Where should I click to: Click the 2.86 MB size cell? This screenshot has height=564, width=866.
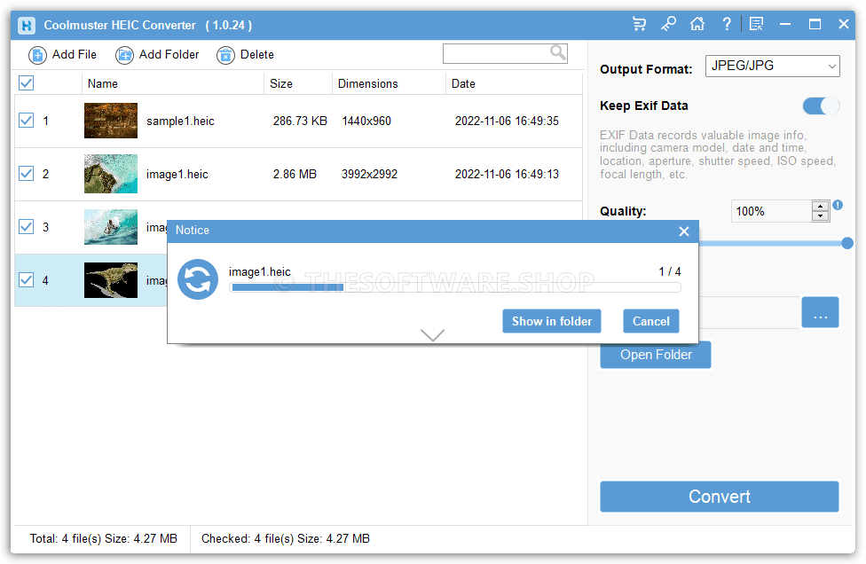(x=295, y=175)
